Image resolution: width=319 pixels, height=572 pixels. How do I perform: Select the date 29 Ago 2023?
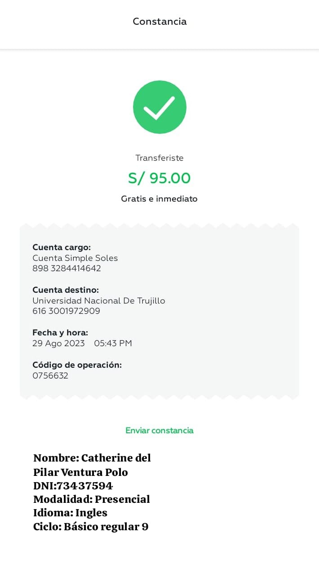point(58,343)
